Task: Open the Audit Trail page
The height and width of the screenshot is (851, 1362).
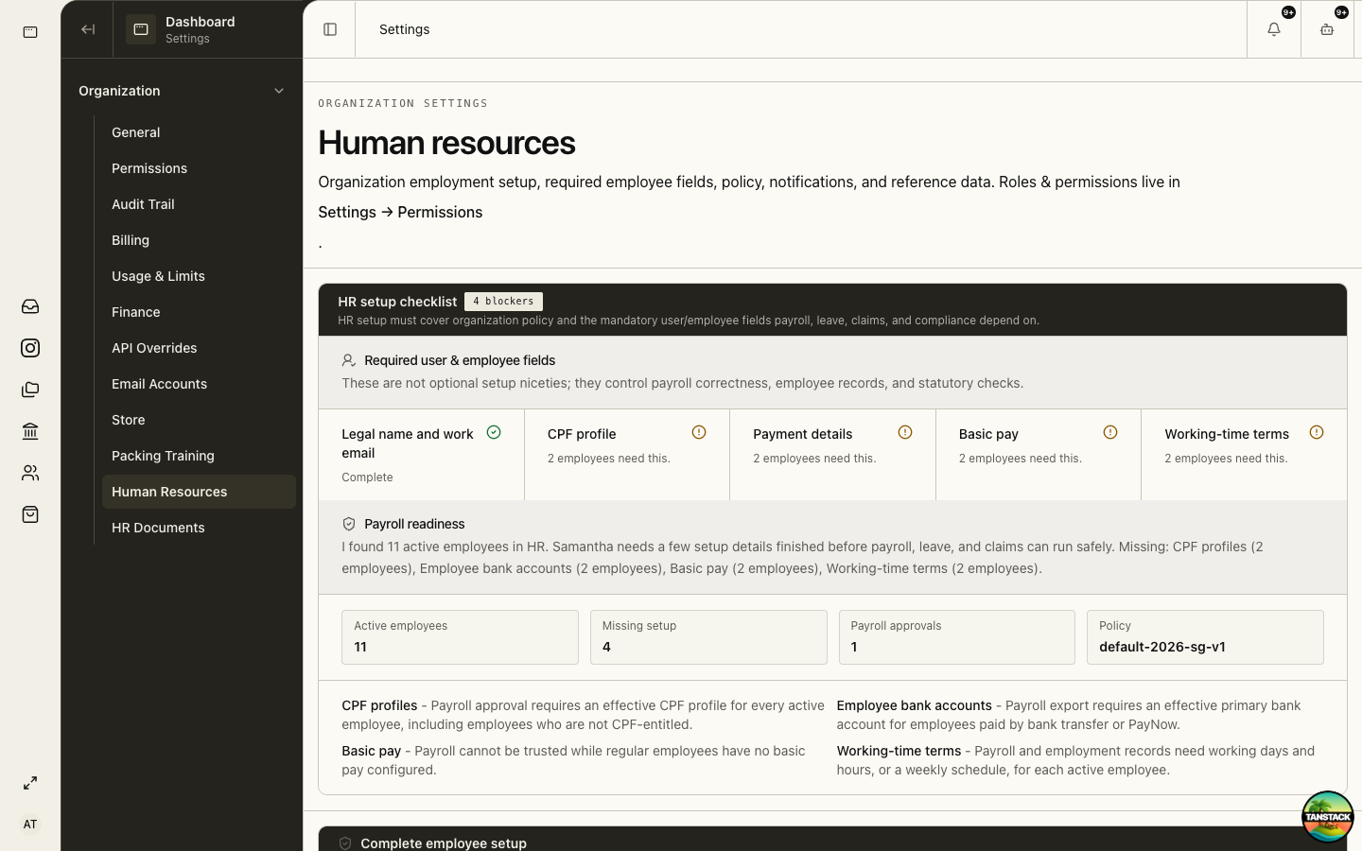Action: (199, 204)
